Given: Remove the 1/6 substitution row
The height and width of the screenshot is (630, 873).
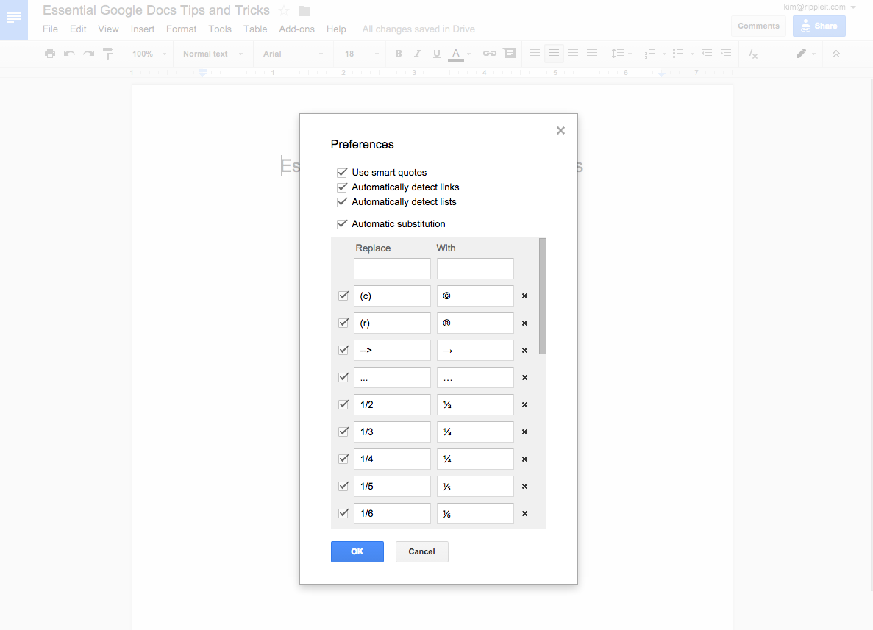Looking at the screenshot, I should click(524, 514).
